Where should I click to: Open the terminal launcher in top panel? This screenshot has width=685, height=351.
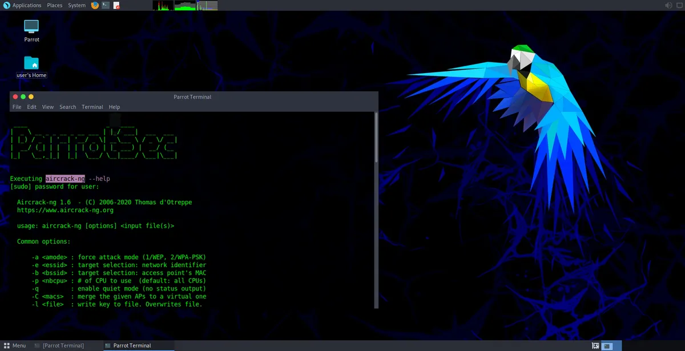(x=104, y=5)
